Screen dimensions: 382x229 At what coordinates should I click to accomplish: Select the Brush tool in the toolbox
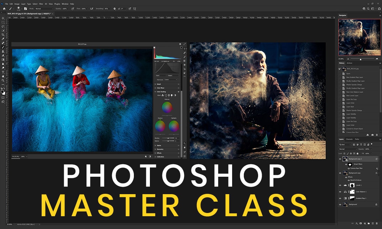point(3,47)
